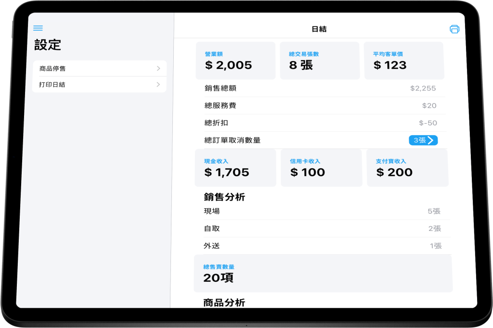
Task: Expand the 商品停售 chevron arrow
Action: click(158, 69)
